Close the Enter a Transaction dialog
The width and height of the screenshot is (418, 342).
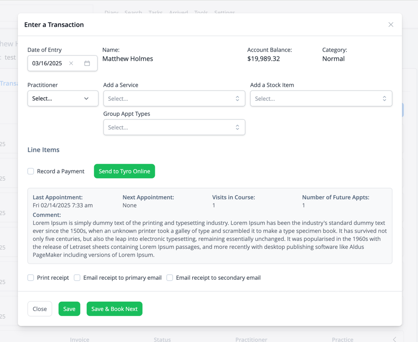coord(391,25)
